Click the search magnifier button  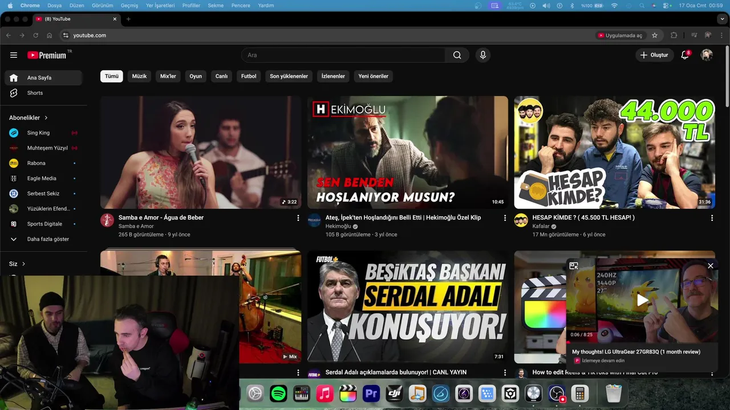pyautogui.click(x=457, y=55)
